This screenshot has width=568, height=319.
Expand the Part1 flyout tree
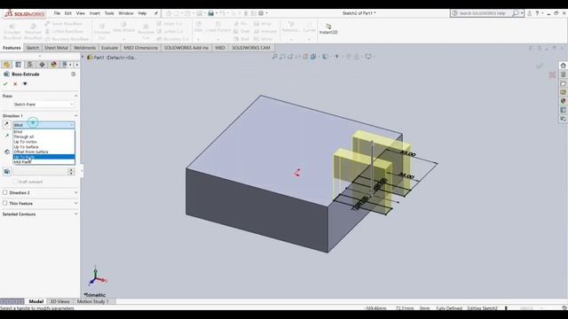pyautogui.click(x=83, y=57)
